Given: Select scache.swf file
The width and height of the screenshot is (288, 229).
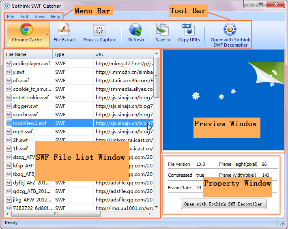Looking at the screenshot, I should click(x=79, y=114).
